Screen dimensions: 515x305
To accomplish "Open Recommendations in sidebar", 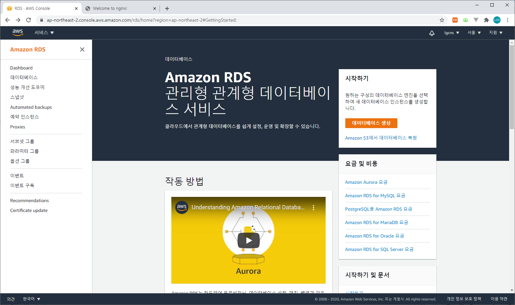I will 29,200.
